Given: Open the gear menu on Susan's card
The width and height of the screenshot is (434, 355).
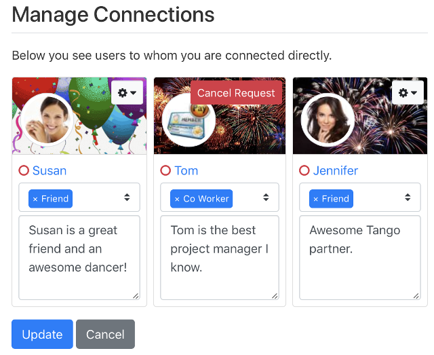Looking at the screenshot, I should (127, 92).
